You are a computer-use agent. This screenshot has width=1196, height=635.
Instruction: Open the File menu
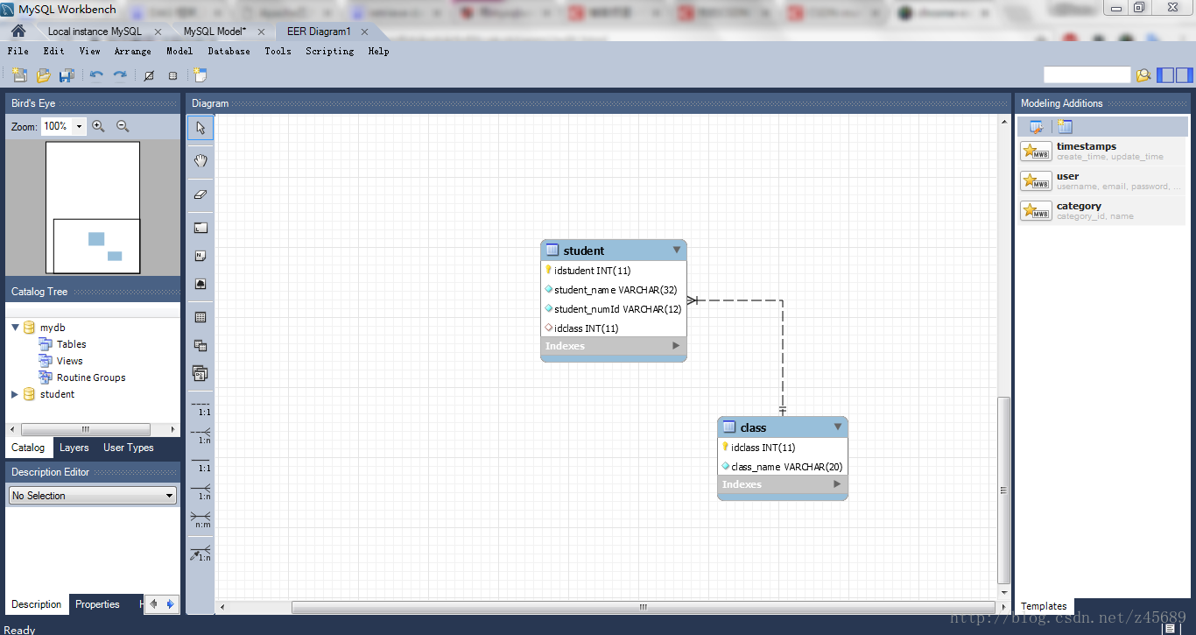[x=18, y=51]
